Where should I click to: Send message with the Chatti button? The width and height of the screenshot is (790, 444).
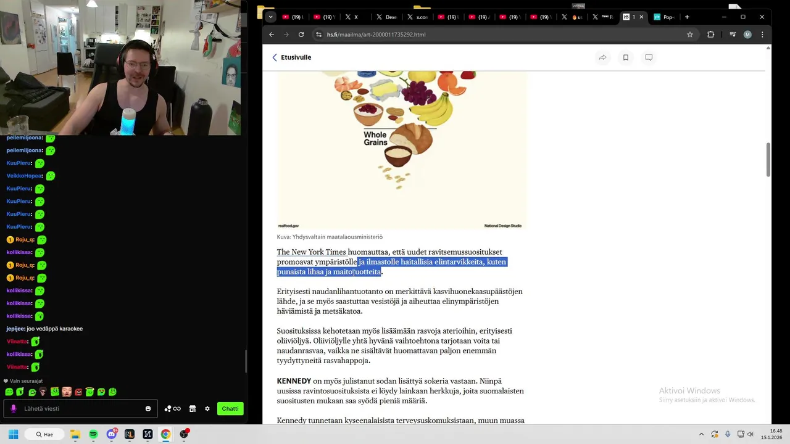tap(230, 408)
